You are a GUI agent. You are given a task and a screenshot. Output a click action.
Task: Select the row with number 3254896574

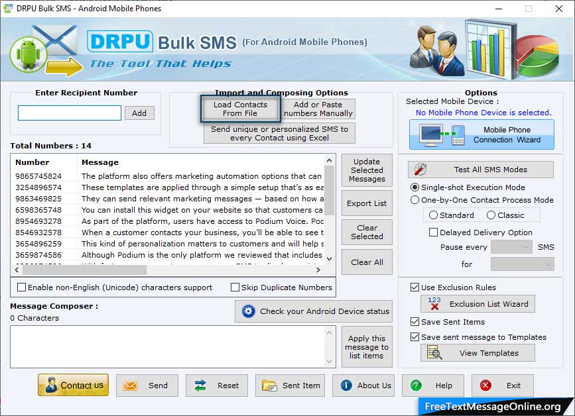[x=168, y=187]
